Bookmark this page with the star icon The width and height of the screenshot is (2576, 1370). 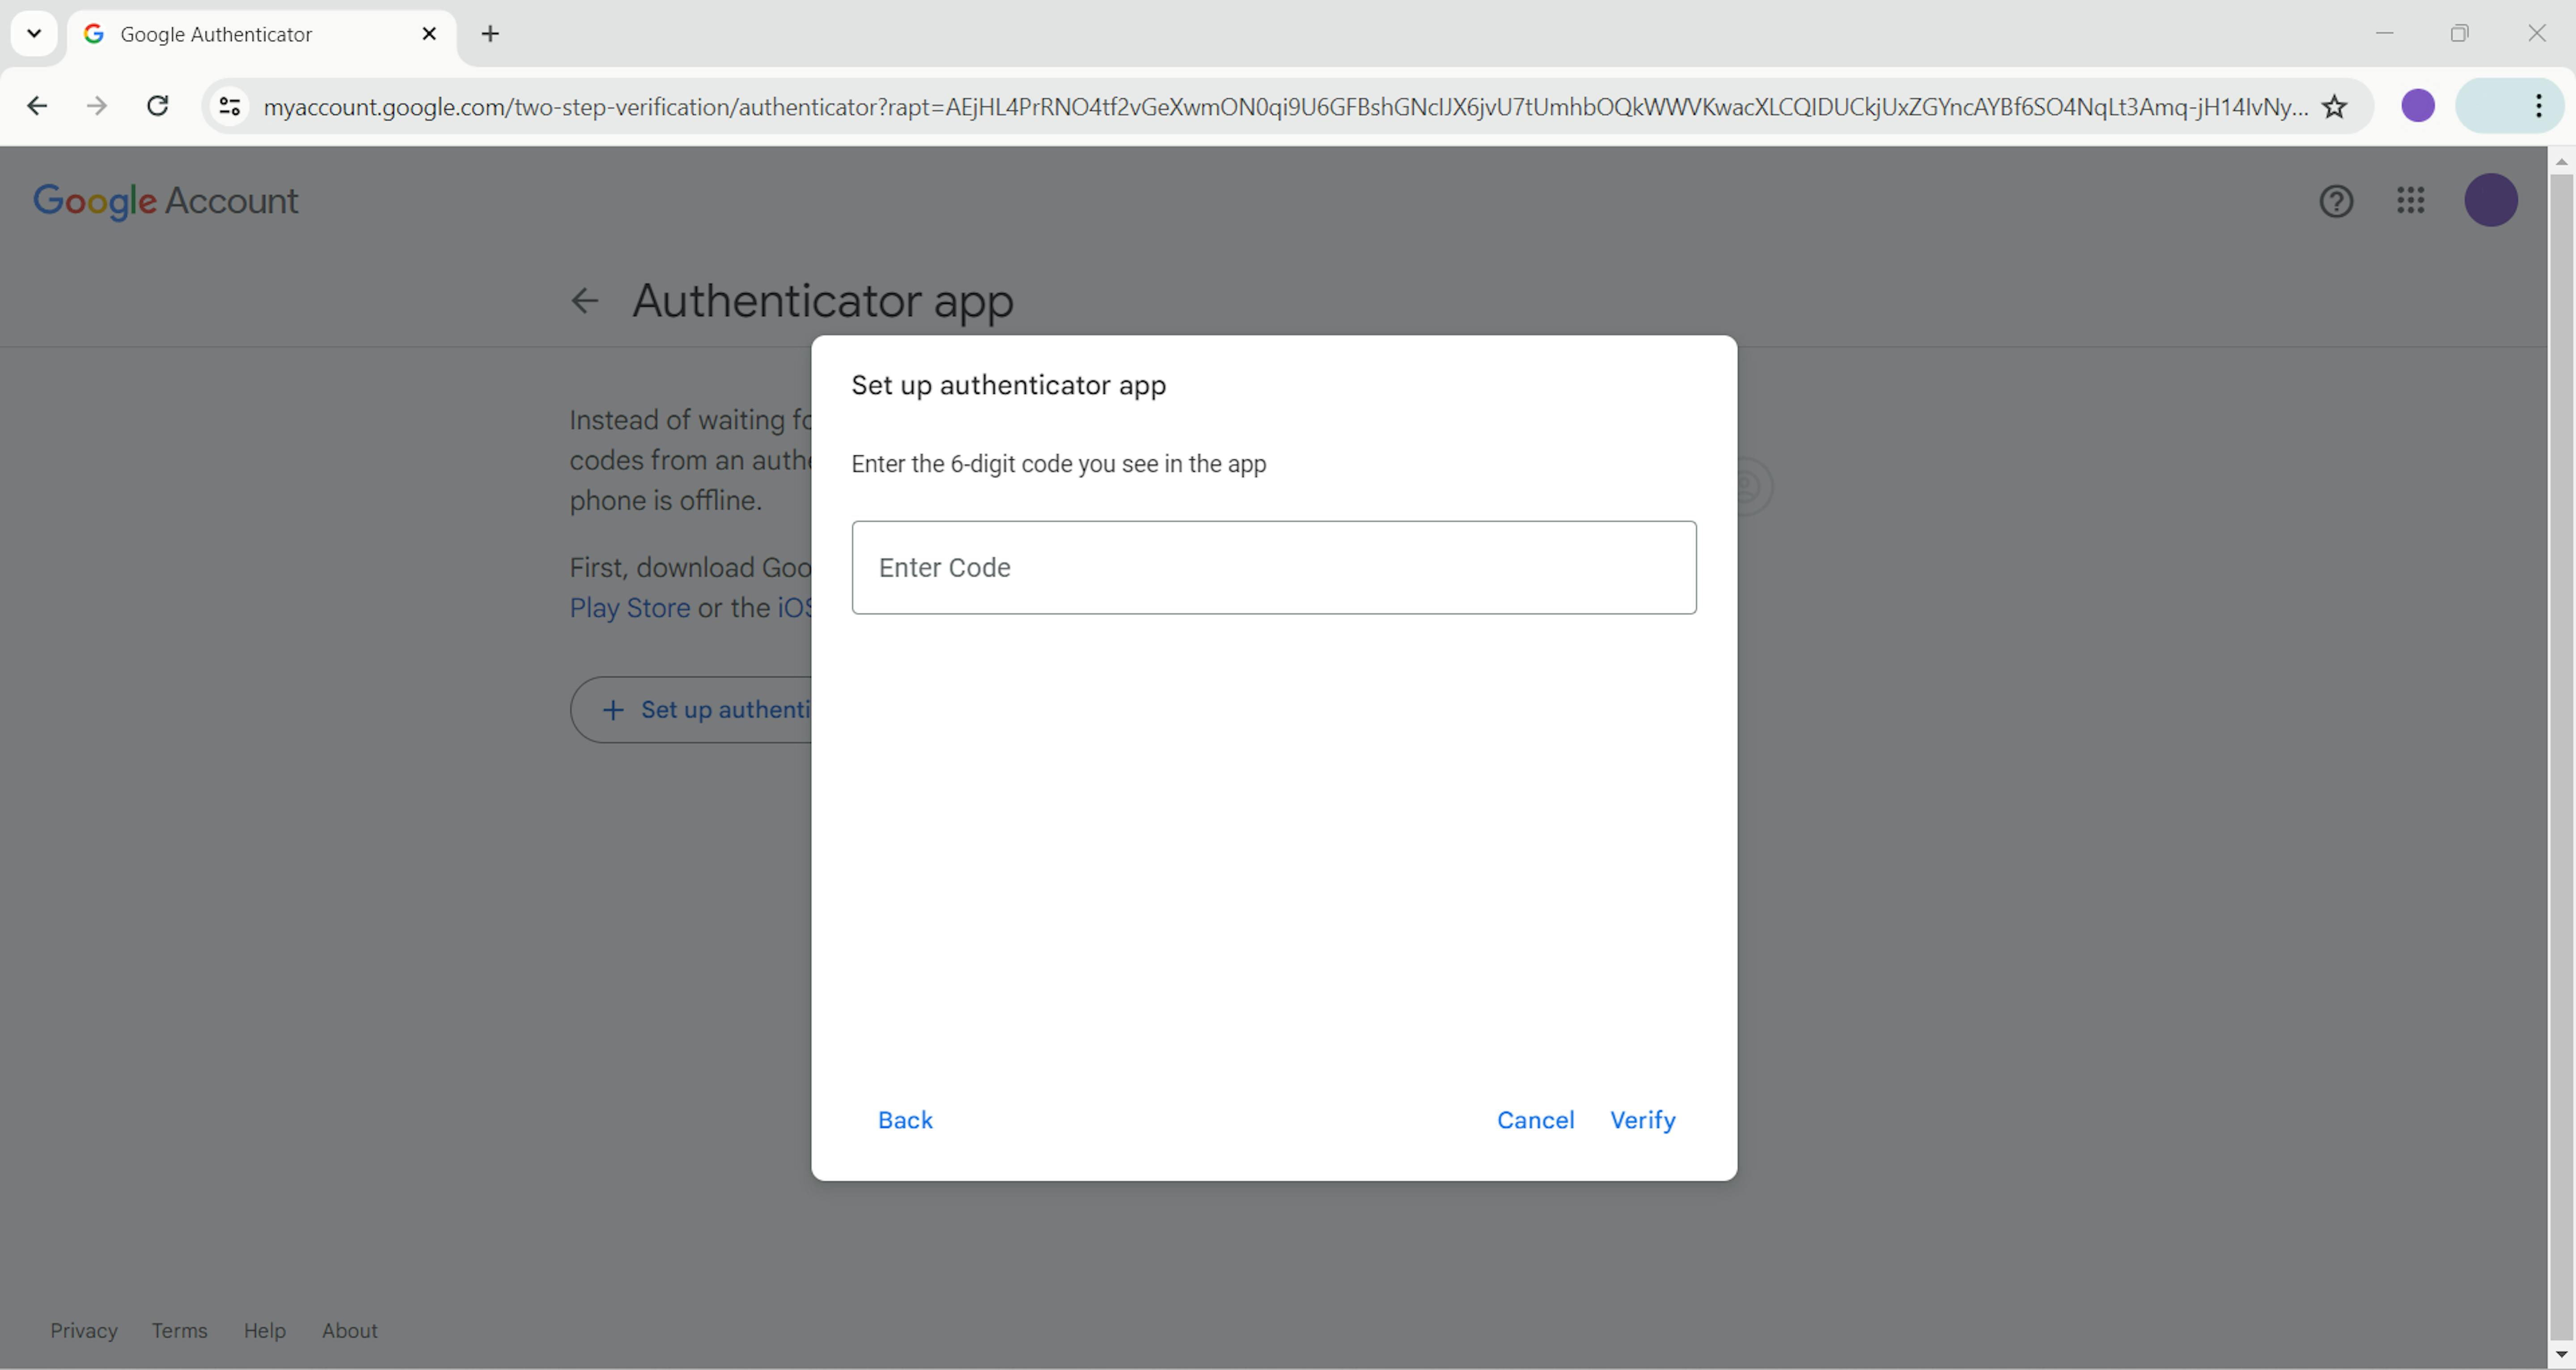tap(2334, 106)
